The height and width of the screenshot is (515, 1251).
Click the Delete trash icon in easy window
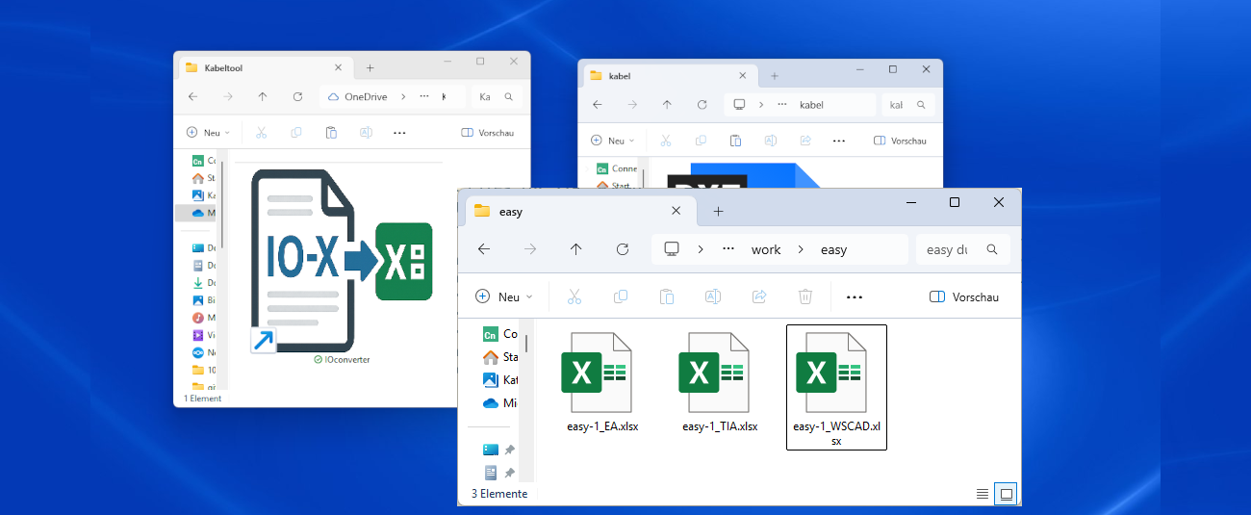click(805, 297)
